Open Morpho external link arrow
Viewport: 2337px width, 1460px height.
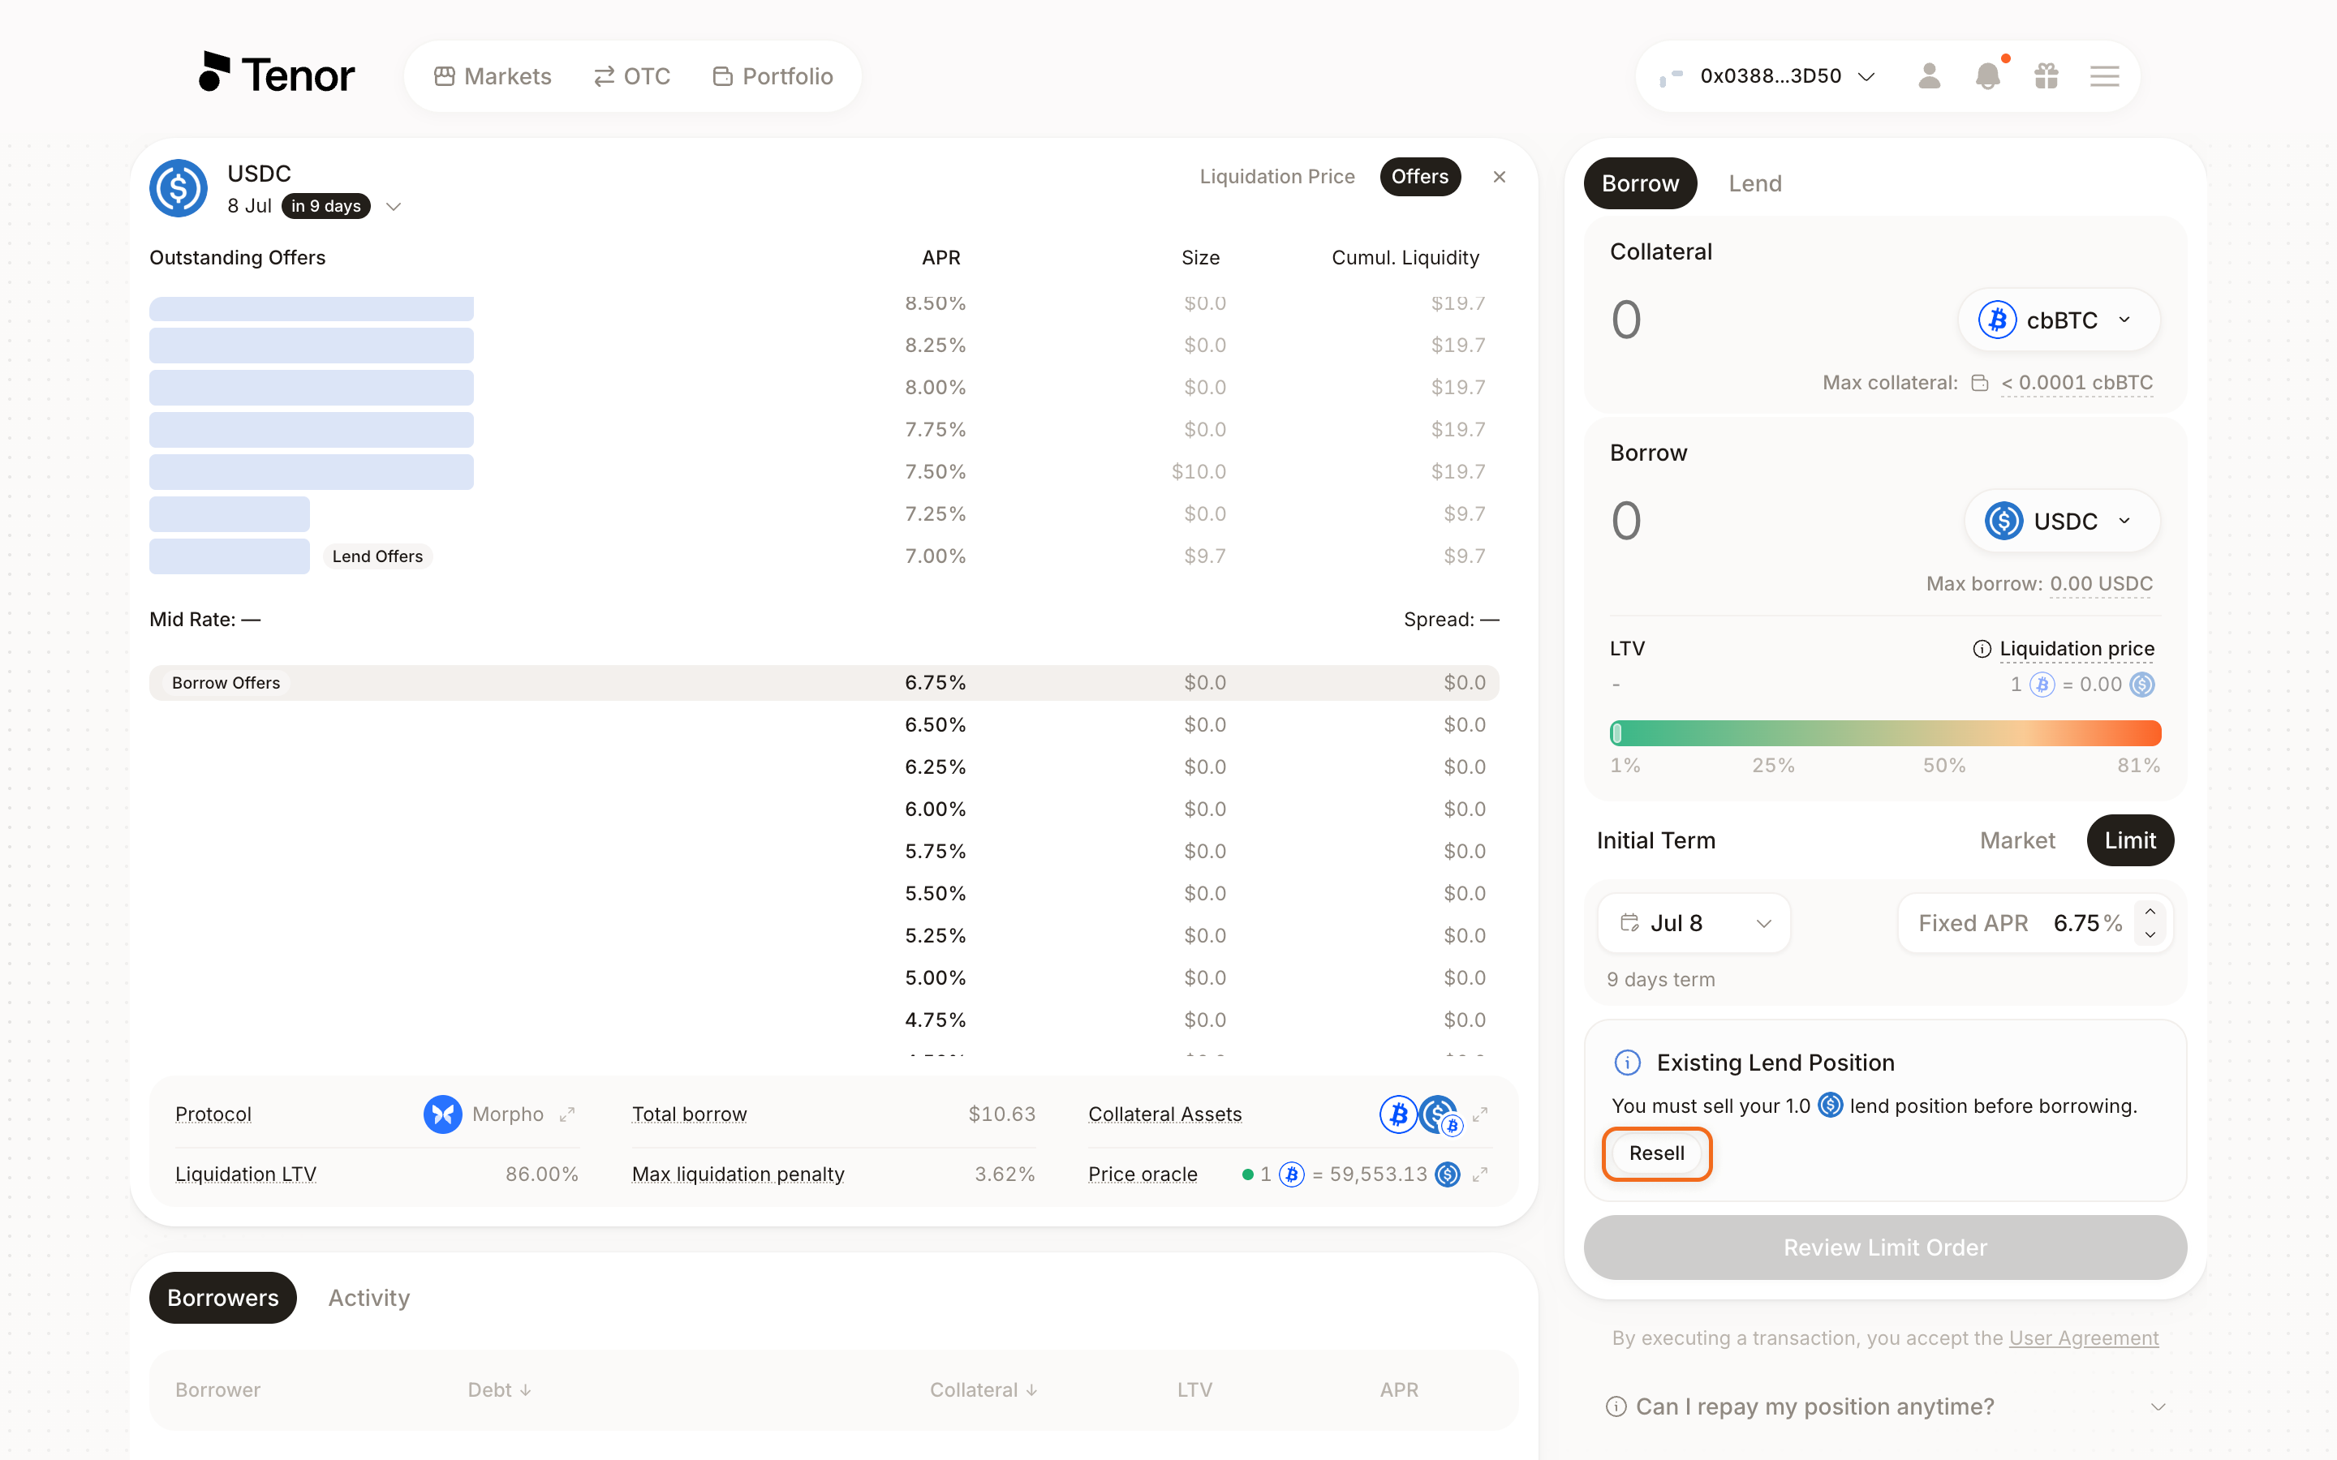pyautogui.click(x=567, y=1114)
